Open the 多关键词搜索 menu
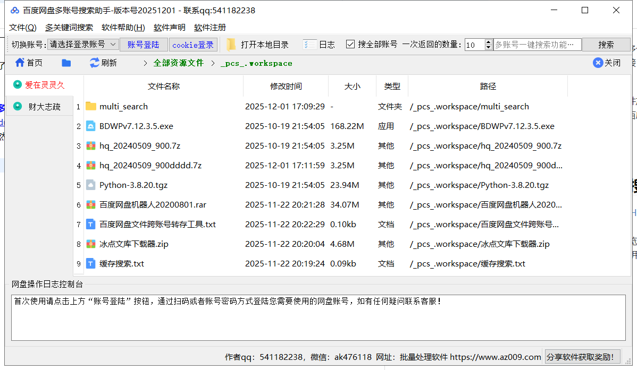The height and width of the screenshot is (370, 637). [x=69, y=28]
